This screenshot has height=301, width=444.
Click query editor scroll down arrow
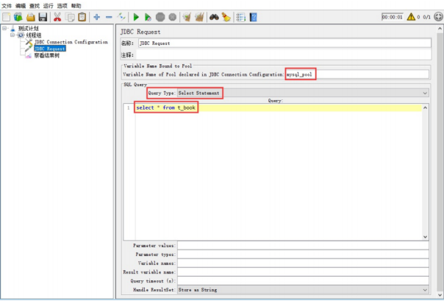tap(425, 237)
